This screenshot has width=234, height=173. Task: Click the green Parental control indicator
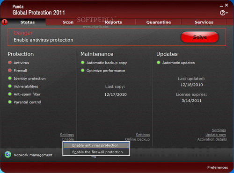pos(10,102)
